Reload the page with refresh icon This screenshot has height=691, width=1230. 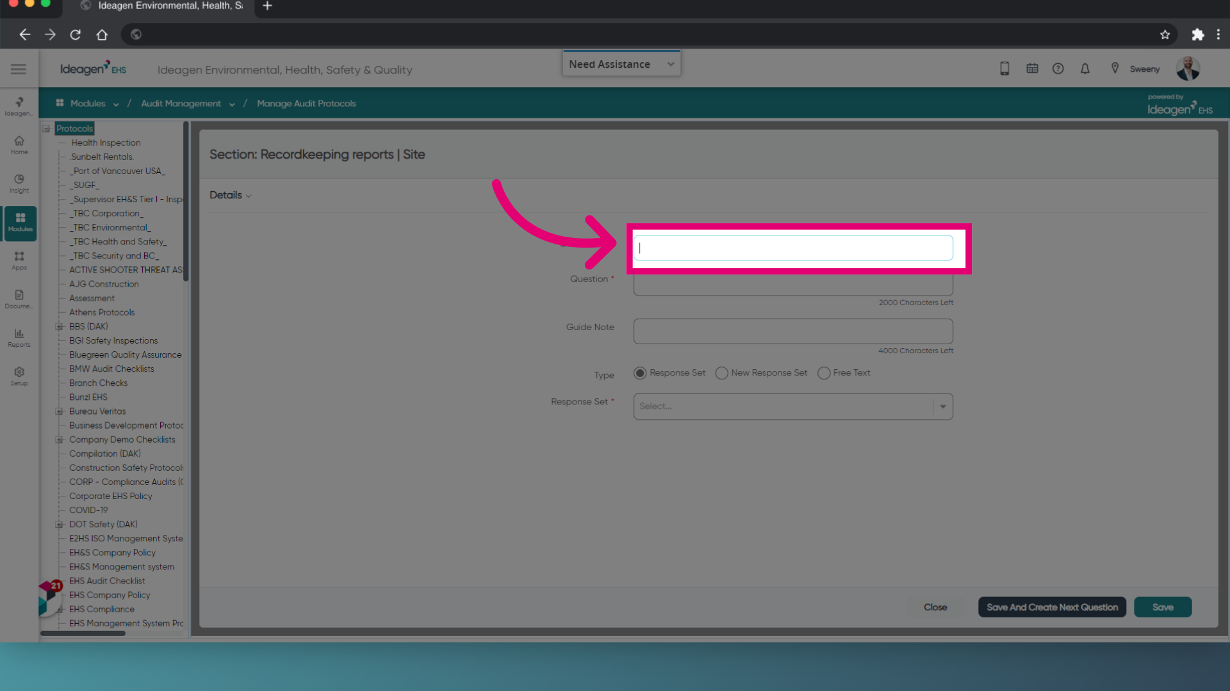[76, 35]
